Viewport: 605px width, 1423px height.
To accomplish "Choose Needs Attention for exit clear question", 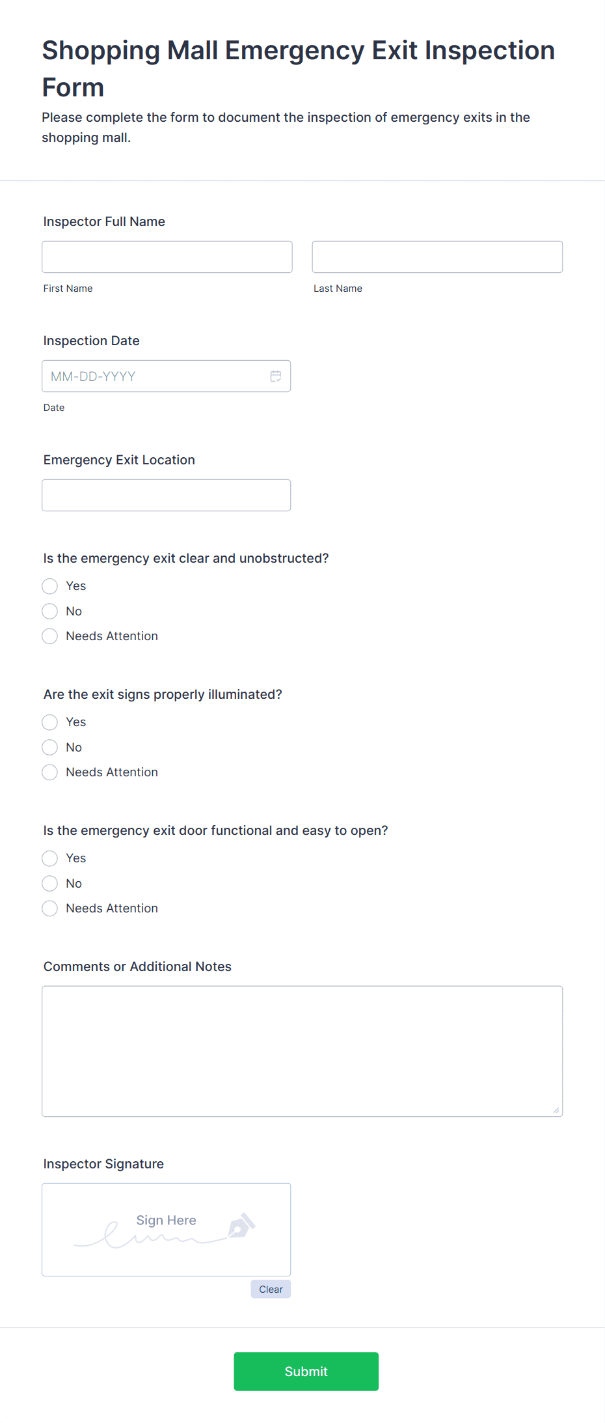I will coord(49,636).
